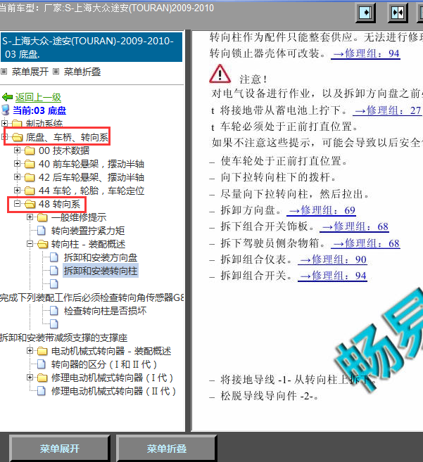423x462 pixels.
Task: Click the bottom 菜单展开 button
Action: [x=60, y=449]
